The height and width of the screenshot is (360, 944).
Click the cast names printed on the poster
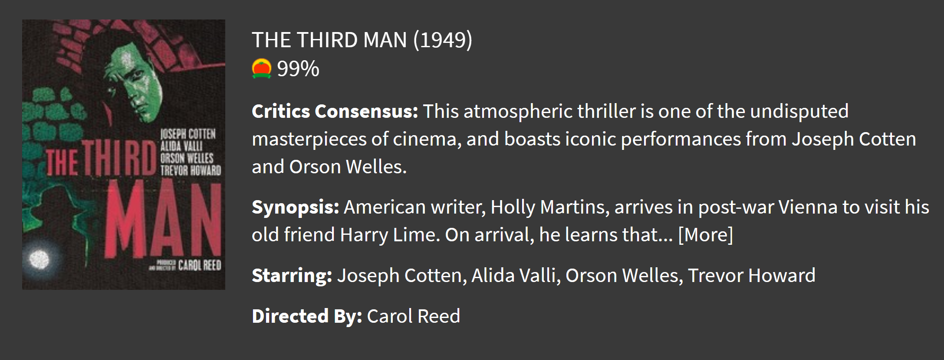(190, 152)
